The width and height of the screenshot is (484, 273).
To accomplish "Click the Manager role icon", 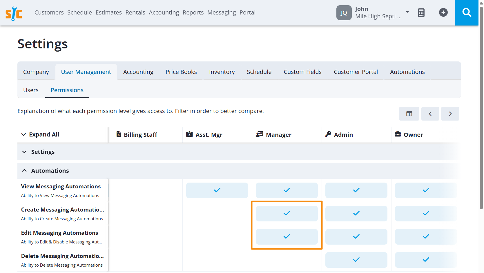I will [259, 134].
